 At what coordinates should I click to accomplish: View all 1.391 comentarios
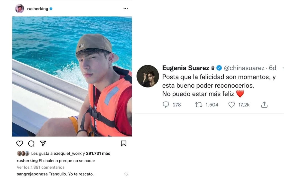pyautogui.click(x=40, y=167)
